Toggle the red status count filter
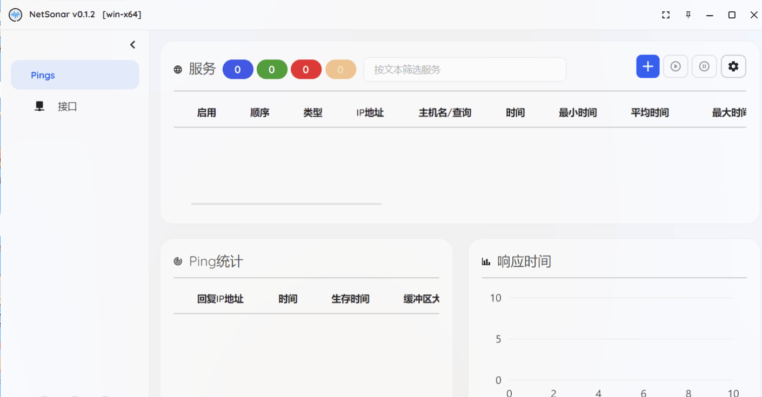762x397 pixels. [306, 69]
